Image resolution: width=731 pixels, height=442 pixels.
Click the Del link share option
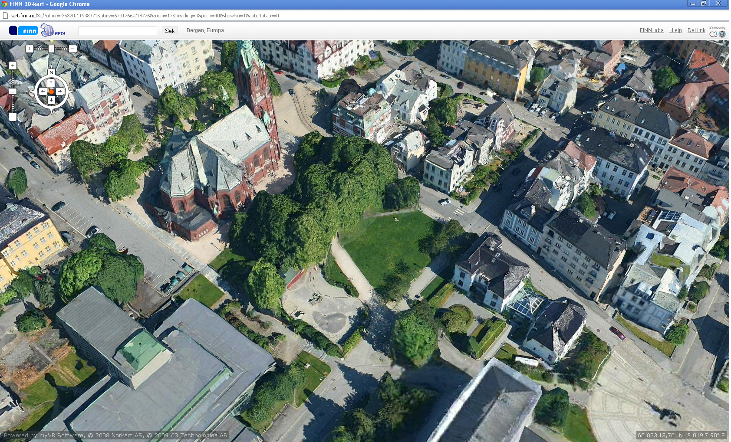point(696,30)
